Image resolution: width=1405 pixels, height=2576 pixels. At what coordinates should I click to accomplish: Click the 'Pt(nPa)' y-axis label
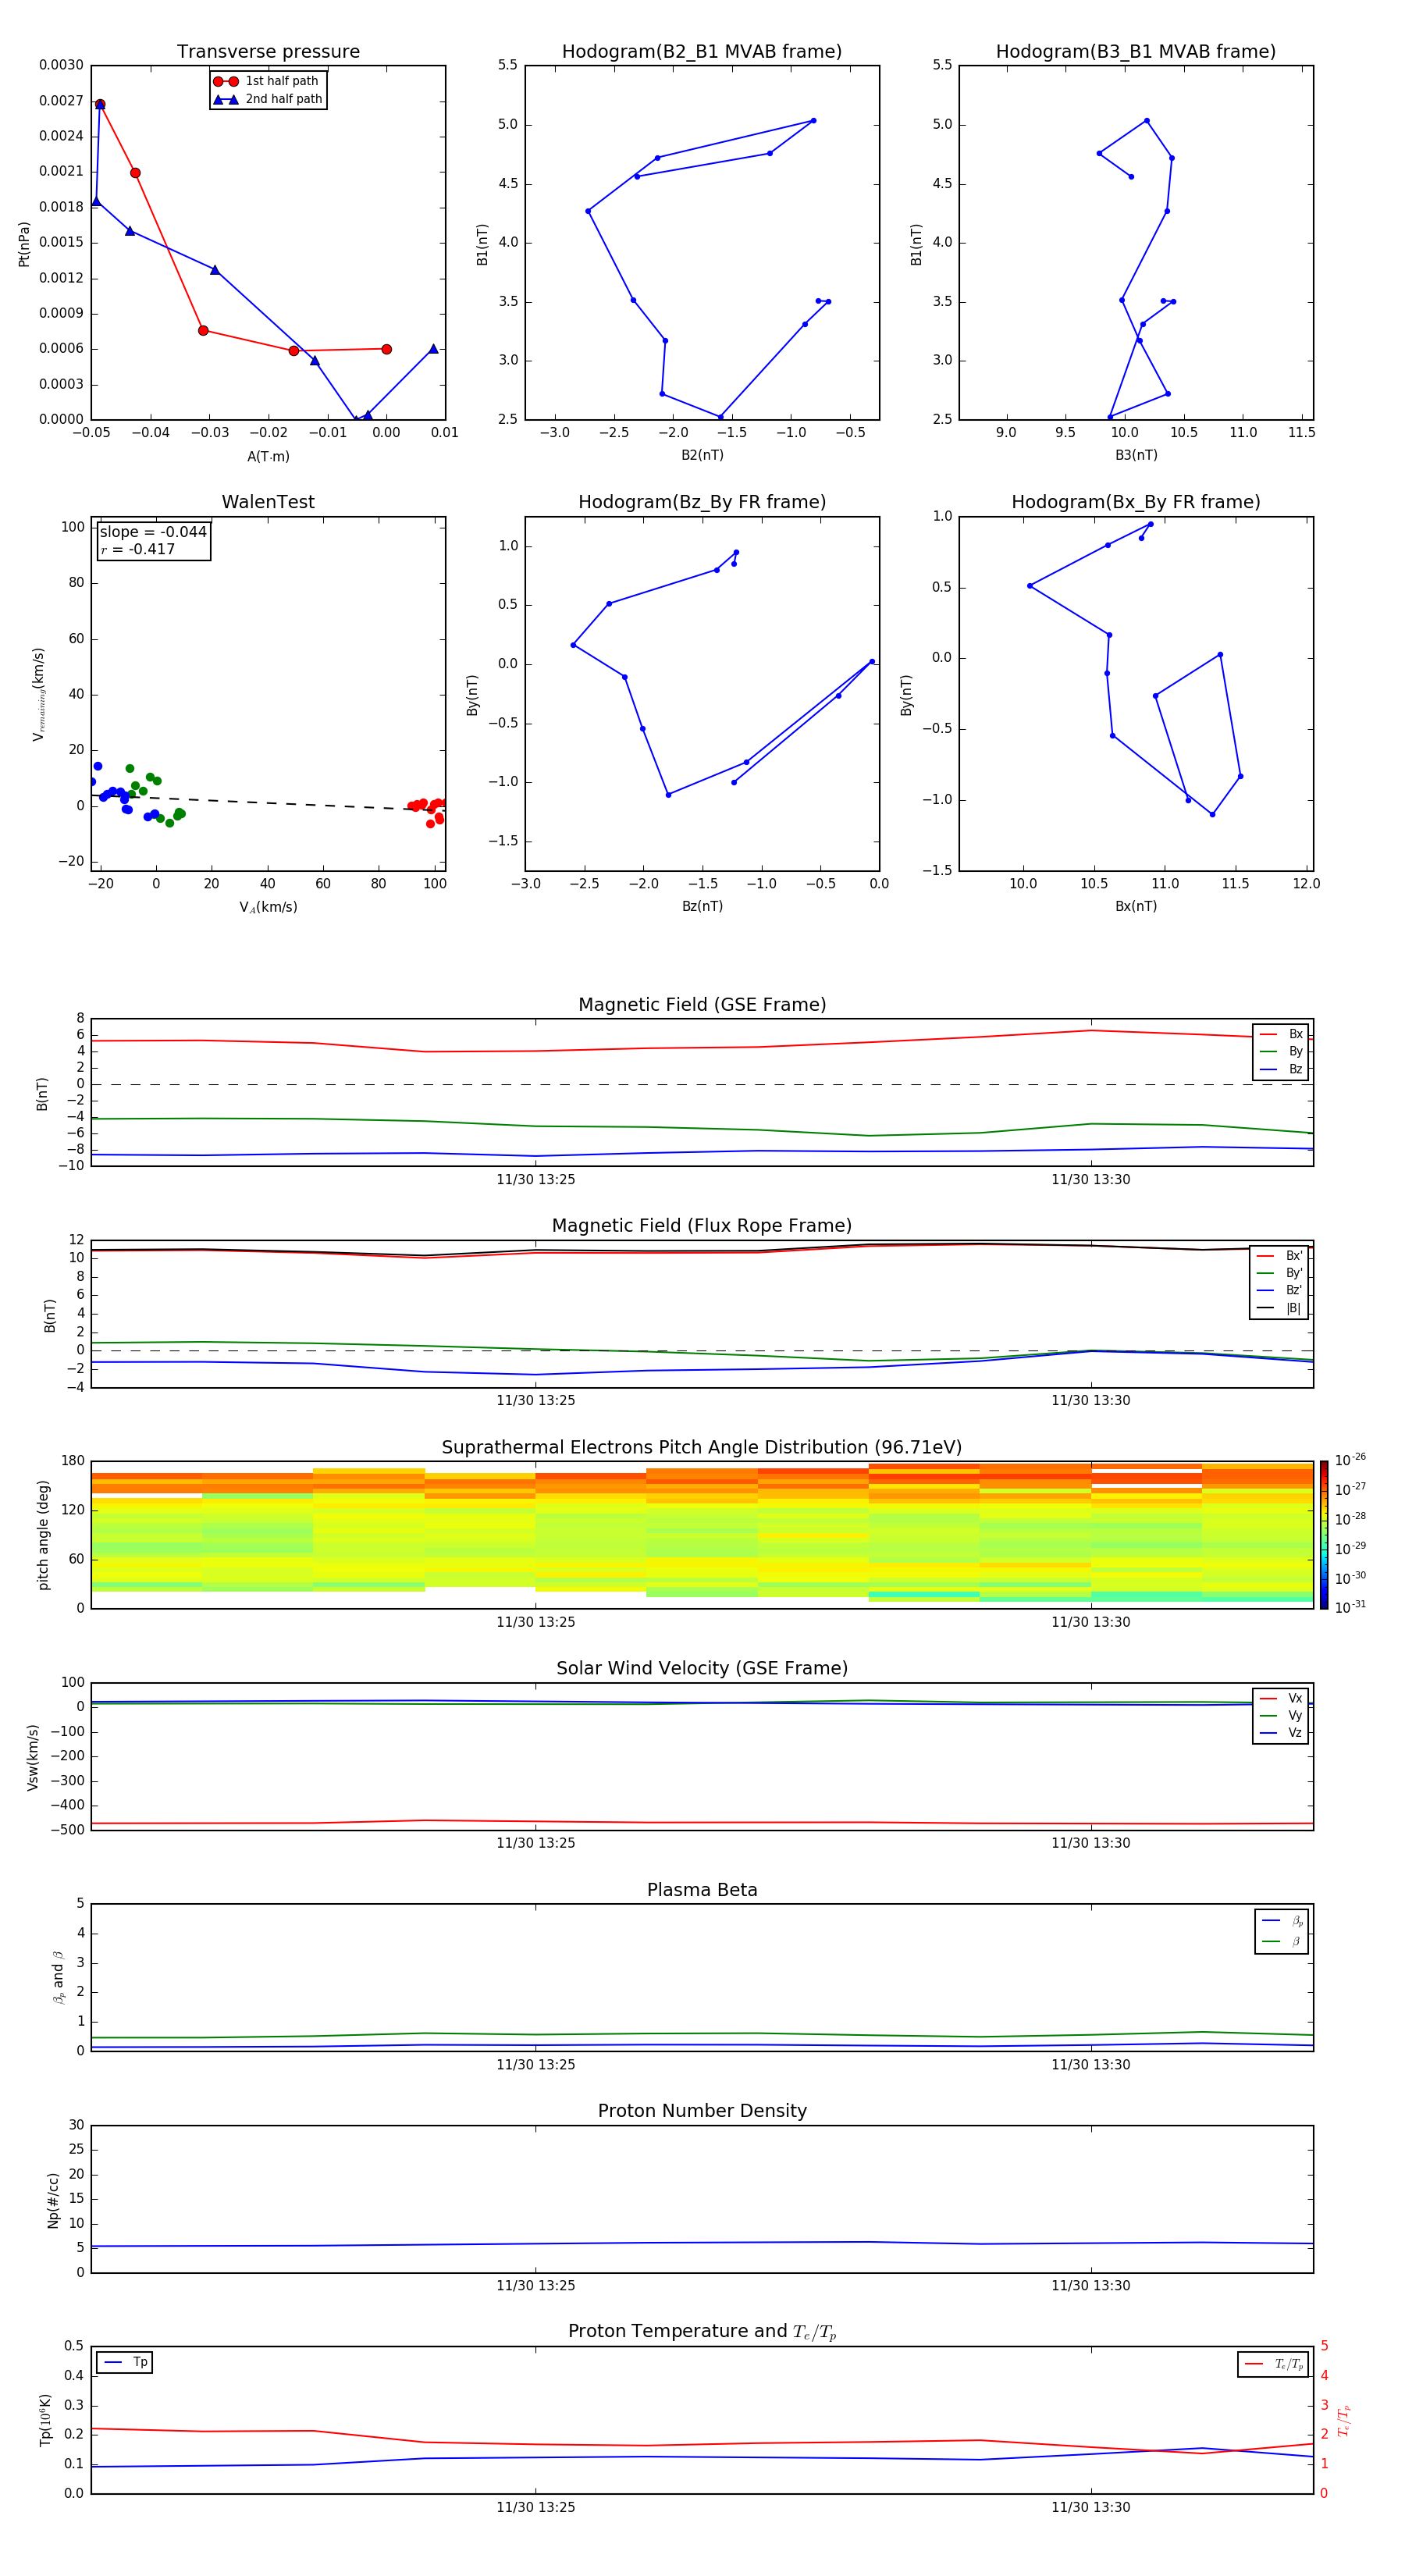[x=24, y=243]
